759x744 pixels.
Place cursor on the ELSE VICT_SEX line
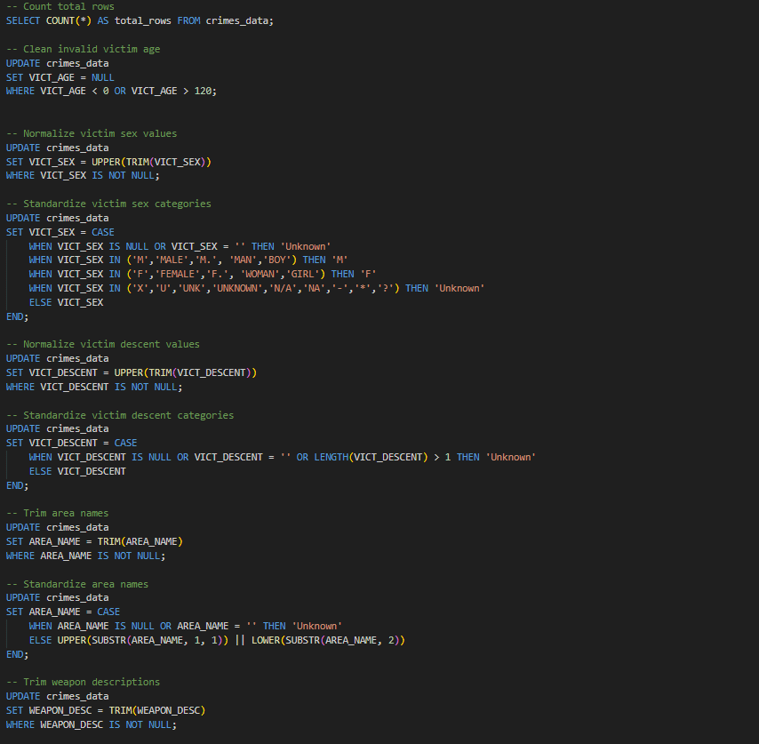click(x=66, y=302)
